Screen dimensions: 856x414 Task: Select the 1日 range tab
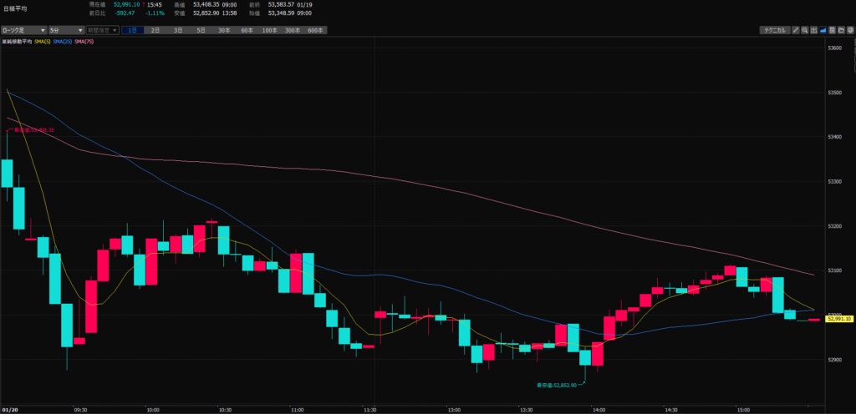[x=133, y=30]
